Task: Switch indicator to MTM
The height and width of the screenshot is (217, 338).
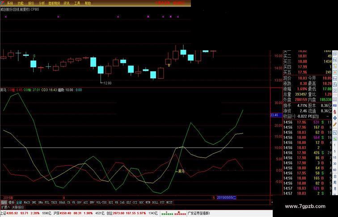Action: tap(148, 202)
